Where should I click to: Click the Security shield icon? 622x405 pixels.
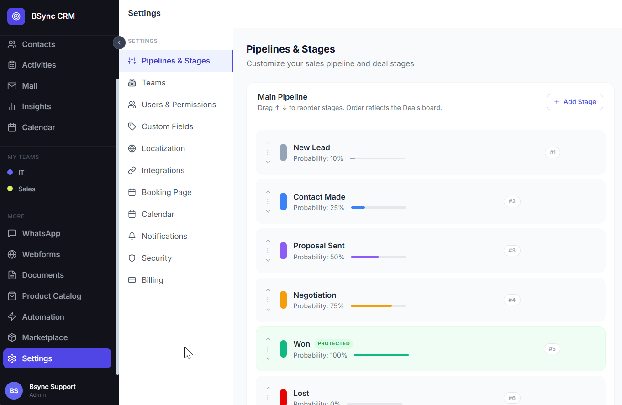(x=132, y=258)
